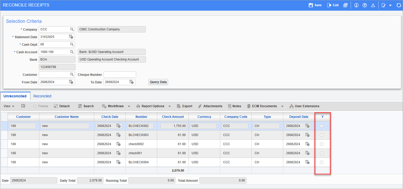Screen dimensions: 403x189
Task: Open the To Date calendar picker
Action: point(131,82)
